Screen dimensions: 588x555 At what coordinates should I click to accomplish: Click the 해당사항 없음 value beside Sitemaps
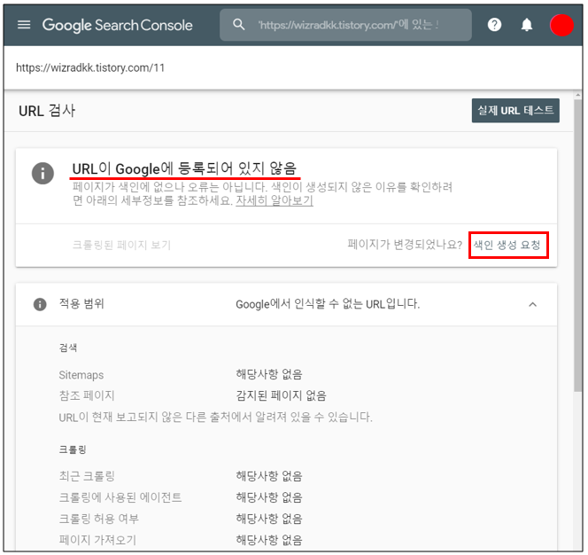click(269, 374)
